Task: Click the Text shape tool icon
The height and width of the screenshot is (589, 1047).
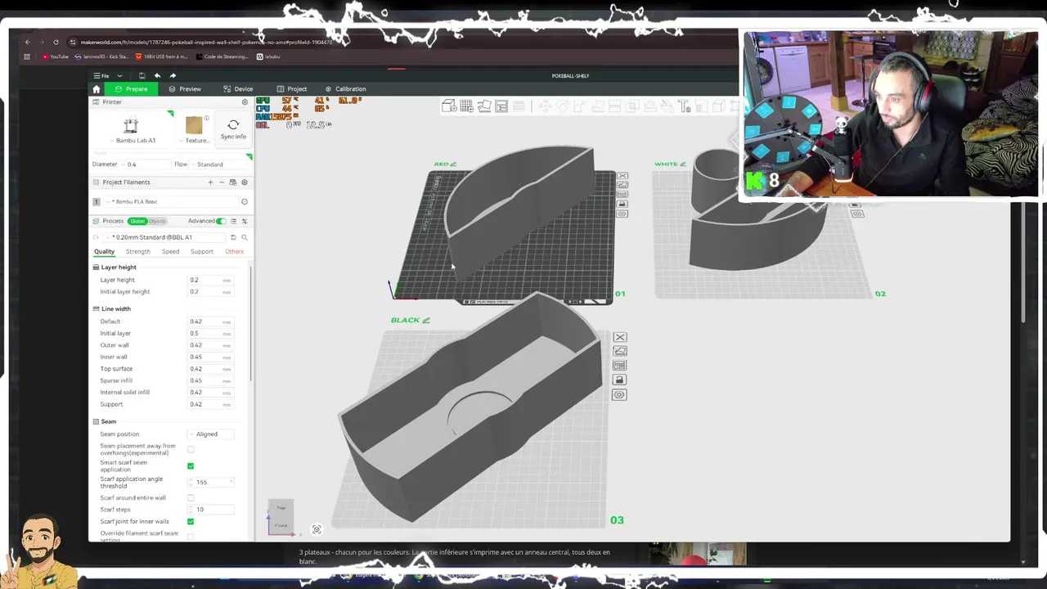Action: pyautogui.click(x=685, y=106)
